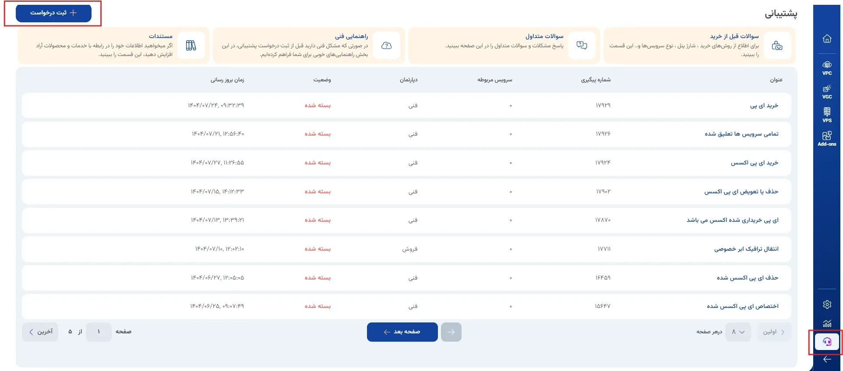Open the VGC section in the sidebar

point(827,92)
